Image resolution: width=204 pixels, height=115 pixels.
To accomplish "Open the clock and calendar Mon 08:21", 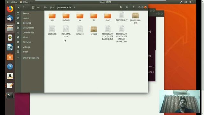I will (106, 2).
